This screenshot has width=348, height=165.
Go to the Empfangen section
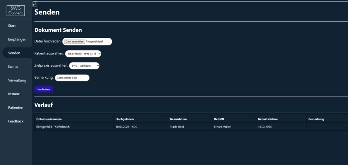point(17,39)
